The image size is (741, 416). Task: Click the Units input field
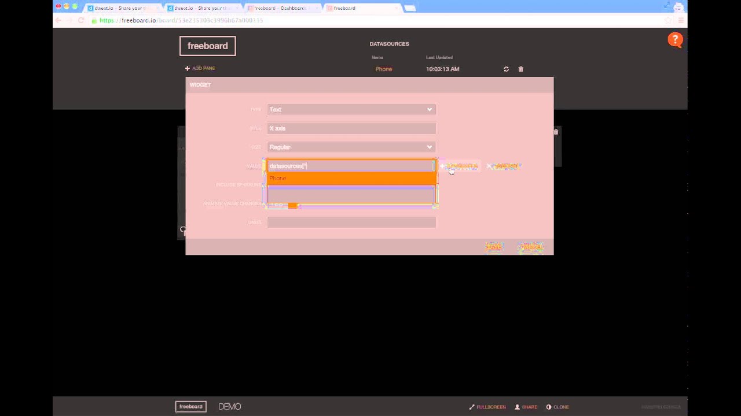coord(351,222)
